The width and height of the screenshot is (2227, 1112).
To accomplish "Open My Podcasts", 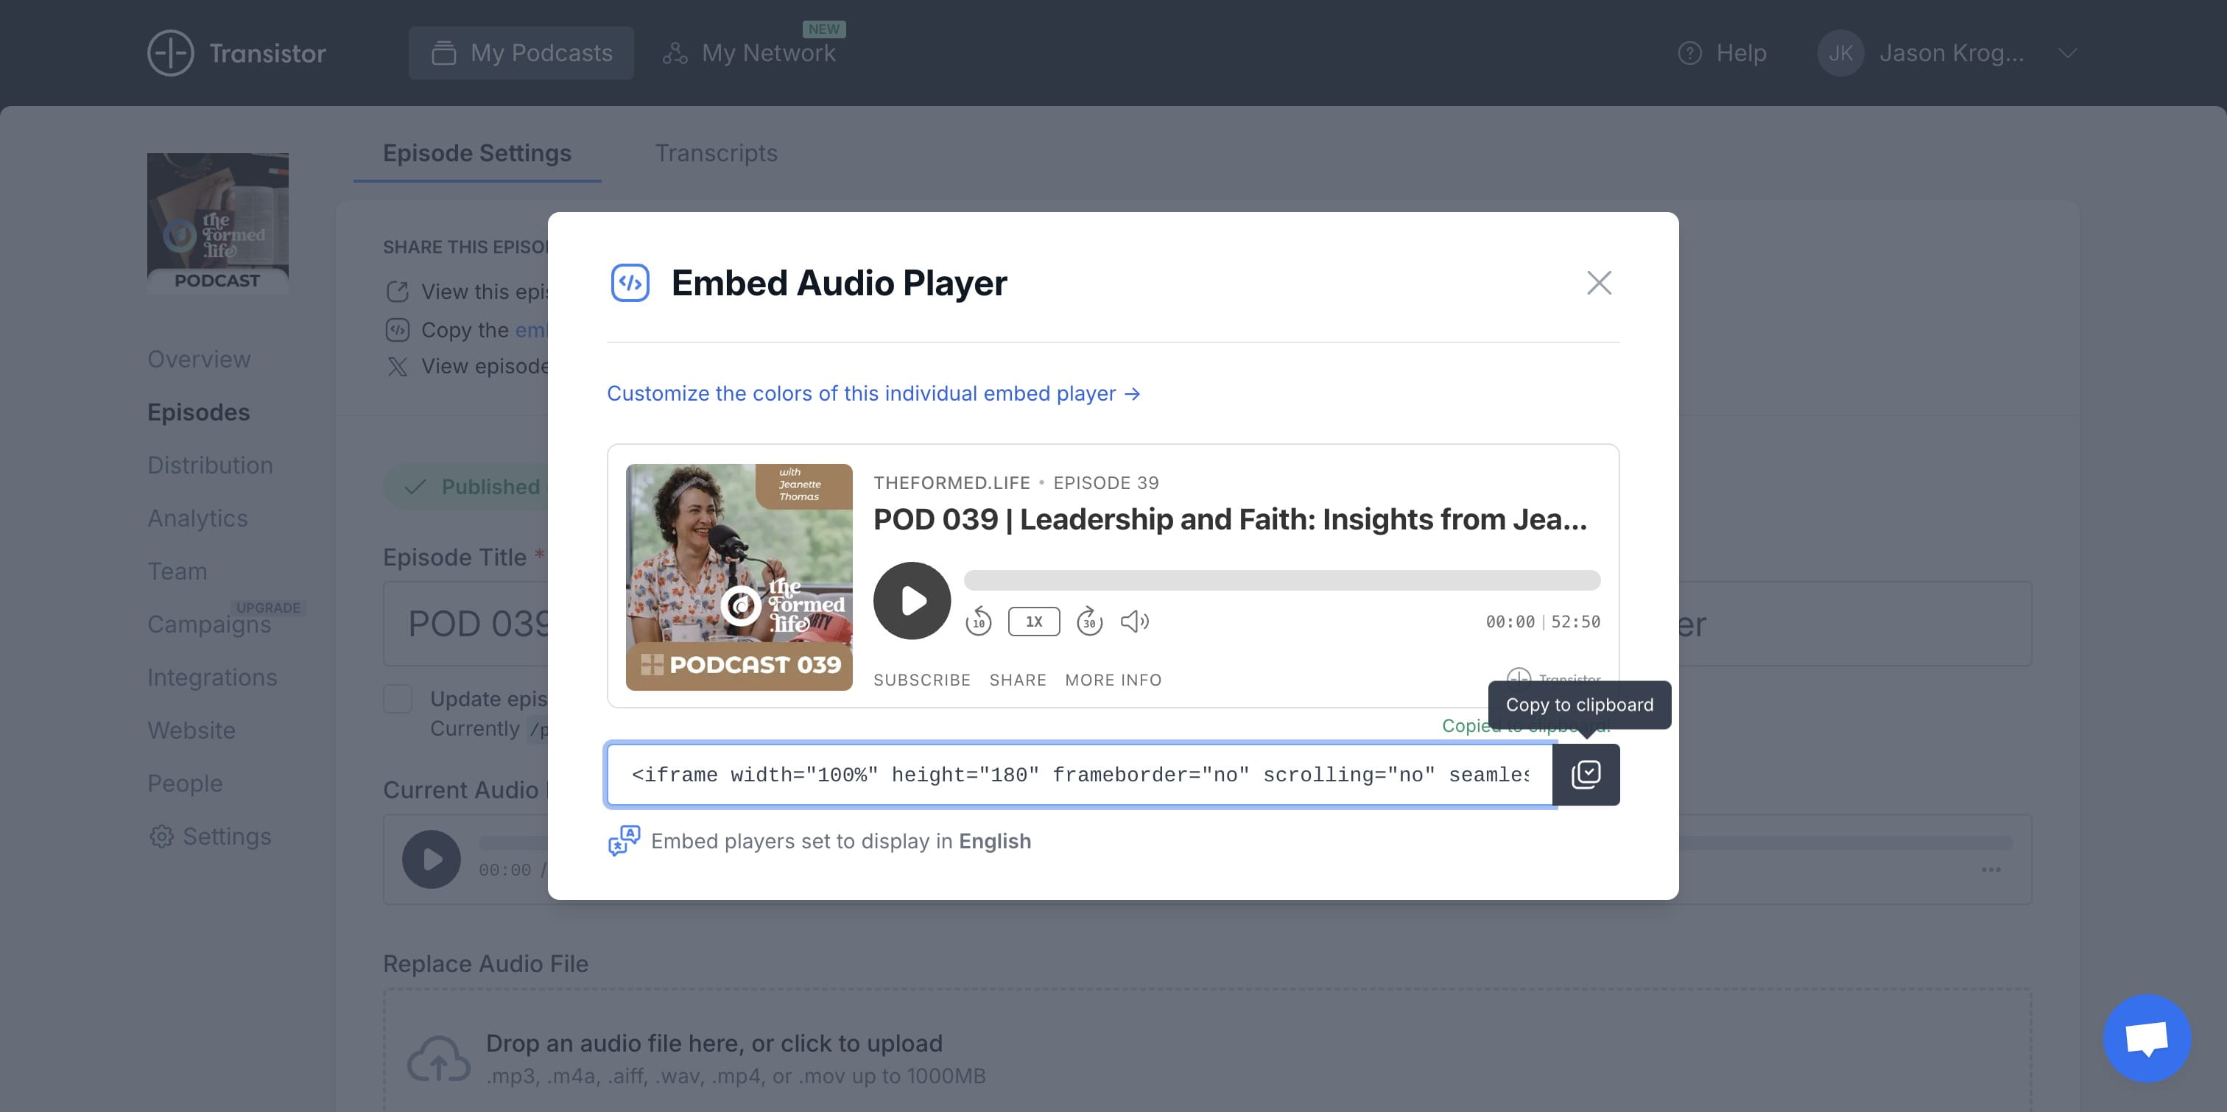I will 521,53.
